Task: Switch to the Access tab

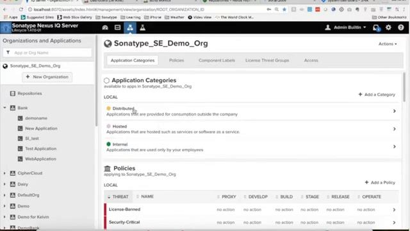Action: [x=311, y=60]
